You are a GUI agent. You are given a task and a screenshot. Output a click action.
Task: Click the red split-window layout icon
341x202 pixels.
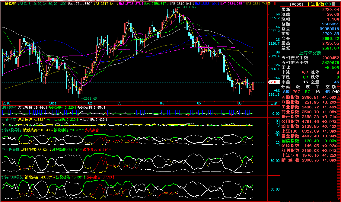click(x=274, y=4)
